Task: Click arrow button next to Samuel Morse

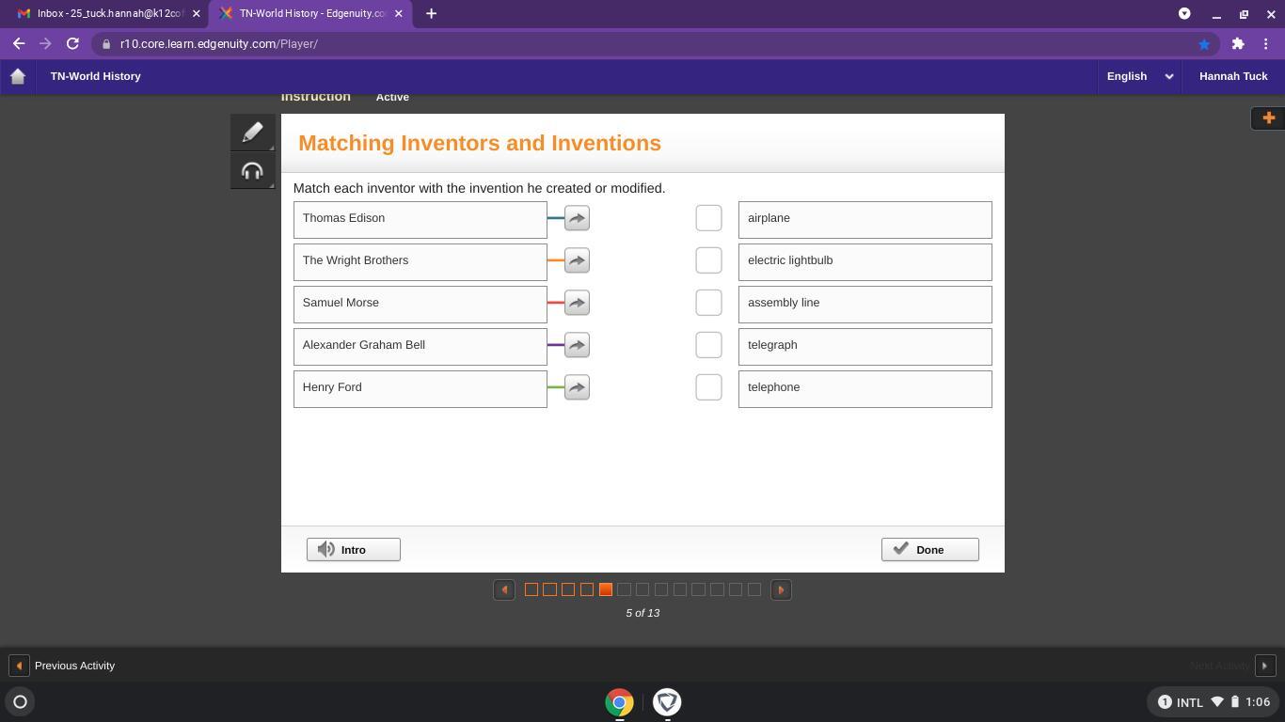Action: 577,303
